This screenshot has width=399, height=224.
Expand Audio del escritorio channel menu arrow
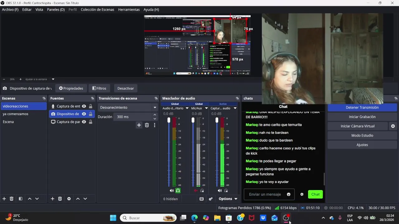coord(187,108)
